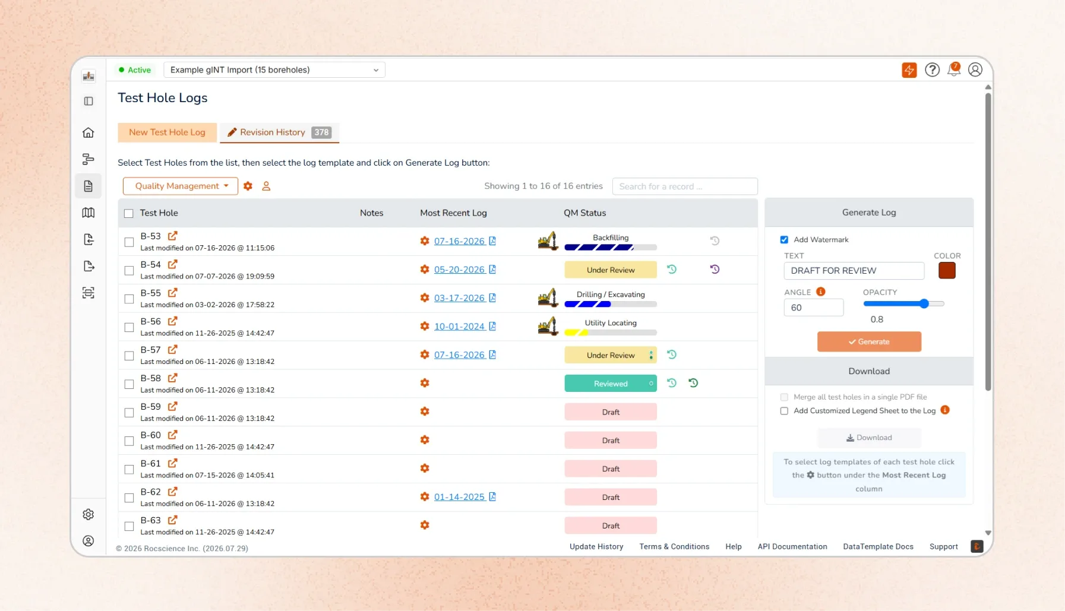Open the help question mark icon

point(932,70)
